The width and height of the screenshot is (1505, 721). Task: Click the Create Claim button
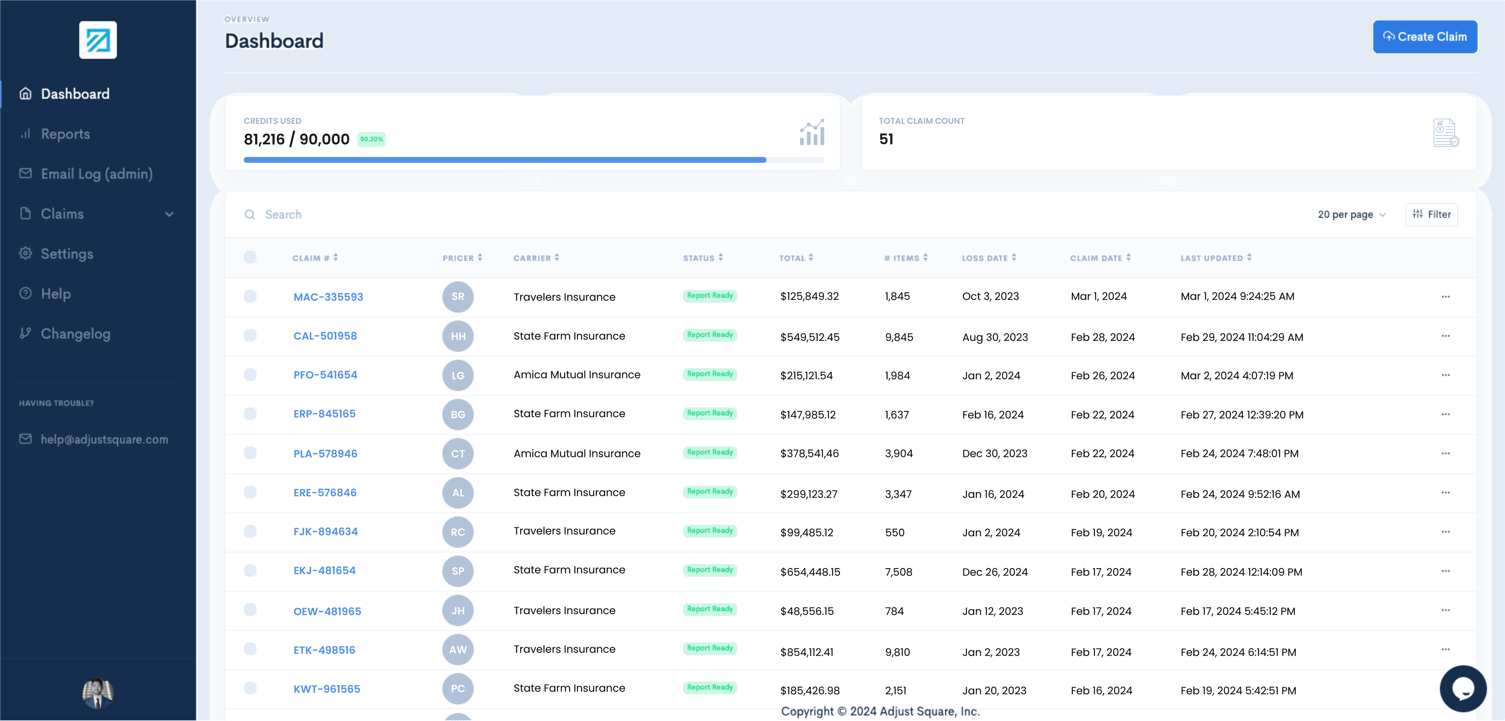(1425, 36)
